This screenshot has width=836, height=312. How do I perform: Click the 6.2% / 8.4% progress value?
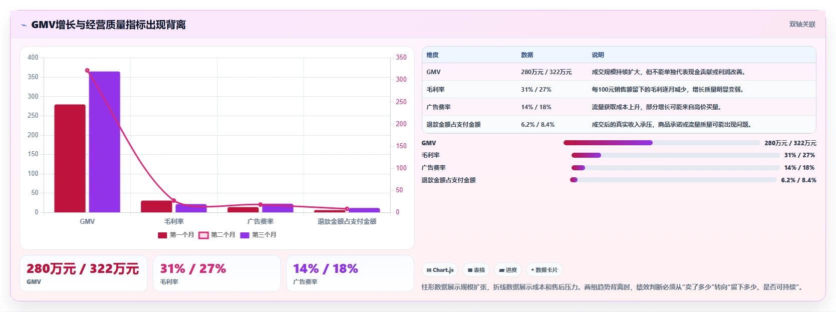[798, 180]
